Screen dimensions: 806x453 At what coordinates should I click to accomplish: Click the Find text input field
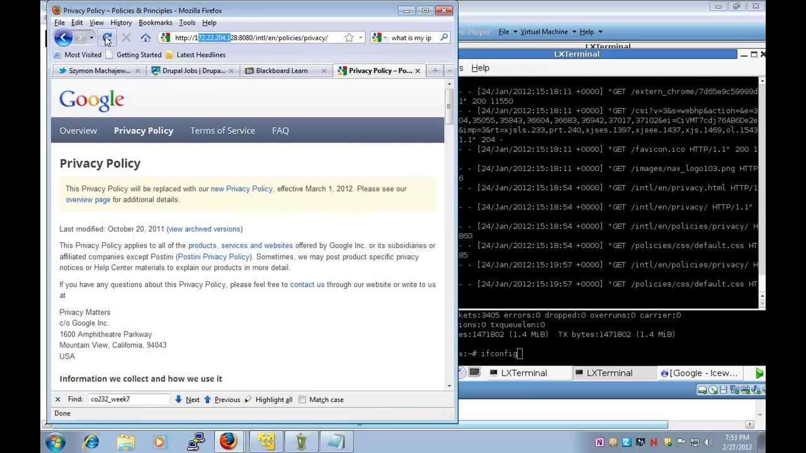[128, 400]
